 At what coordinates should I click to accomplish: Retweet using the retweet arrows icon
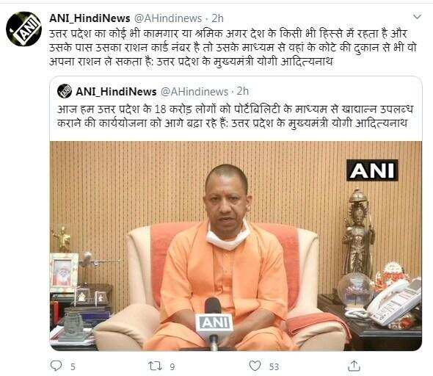(x=155, y=366)
